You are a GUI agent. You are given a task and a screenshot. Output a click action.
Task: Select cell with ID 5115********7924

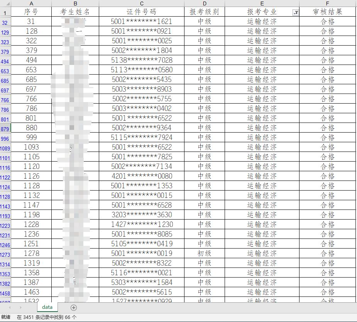(142, 138)
